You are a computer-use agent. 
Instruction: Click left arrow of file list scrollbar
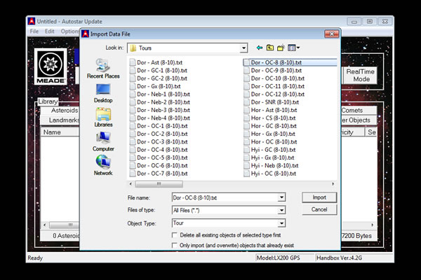coord(131,184)
